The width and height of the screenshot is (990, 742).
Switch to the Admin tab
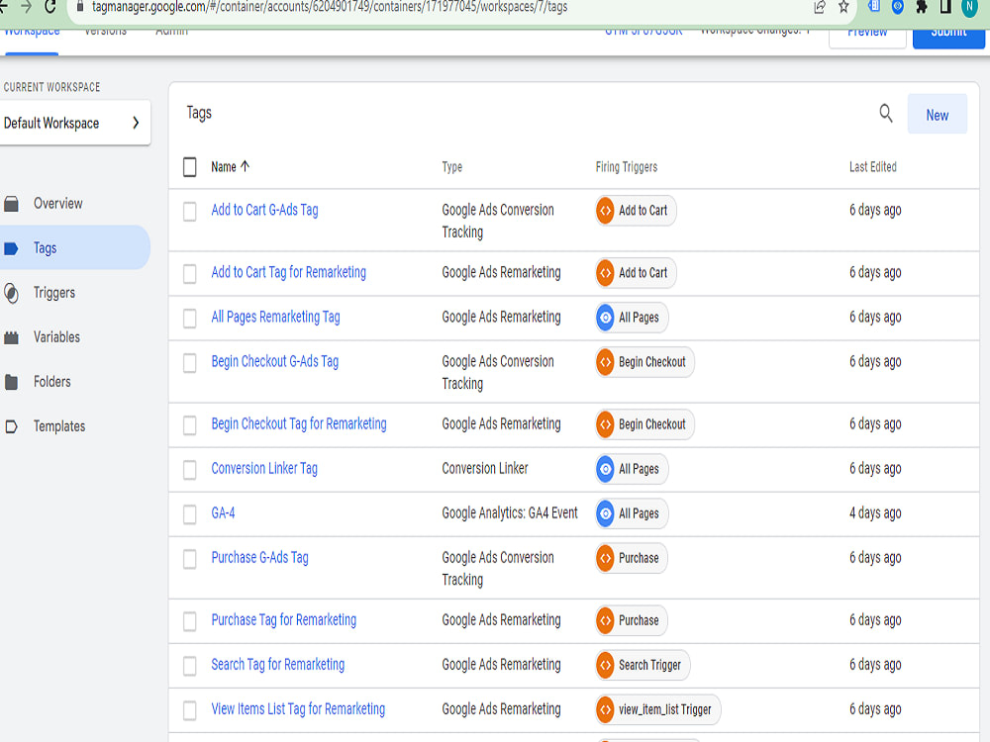[171, 31]
